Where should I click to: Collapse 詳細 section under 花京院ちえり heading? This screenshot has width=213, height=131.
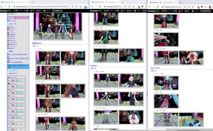coord(34,46)
